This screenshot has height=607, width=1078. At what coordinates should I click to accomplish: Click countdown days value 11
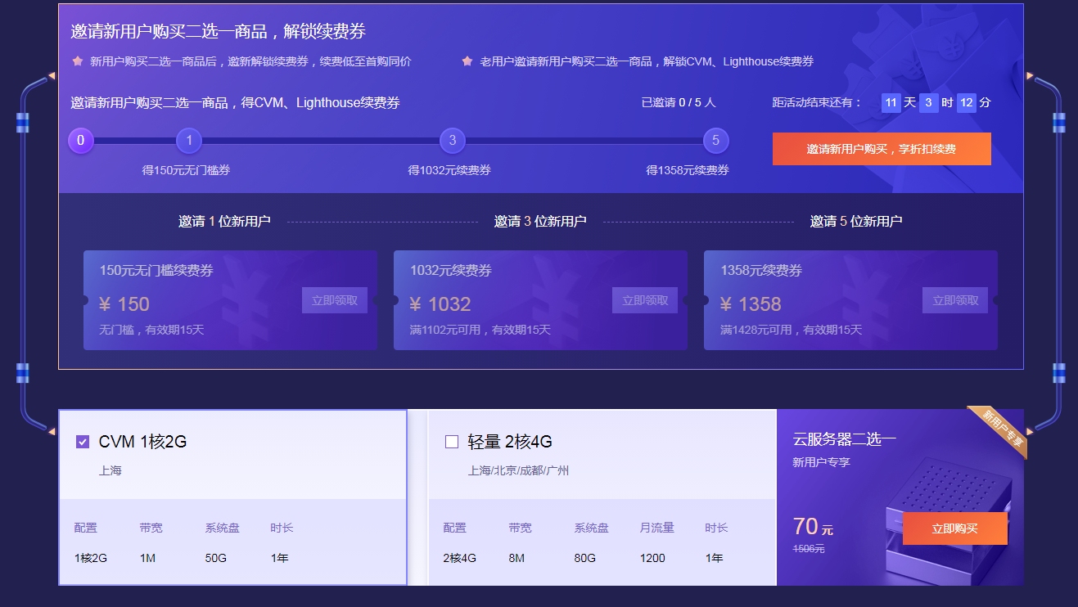pos(891,102)
